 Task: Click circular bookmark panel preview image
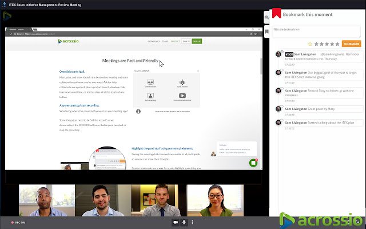pyautogui.click(x=108, y=158)
